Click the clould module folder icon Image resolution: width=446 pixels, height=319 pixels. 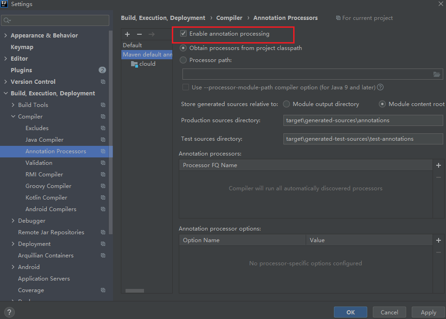pos(134,64)
